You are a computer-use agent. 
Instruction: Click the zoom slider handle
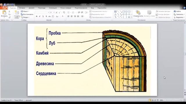[x=173, y=100]
